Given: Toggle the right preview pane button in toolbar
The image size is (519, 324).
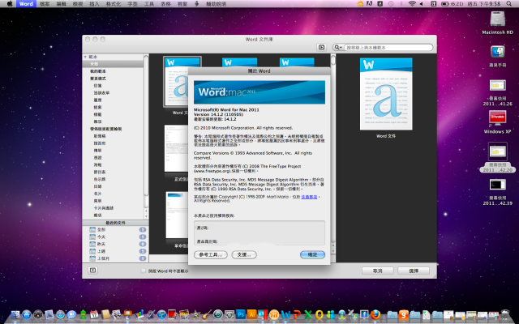Looking at the screenshot, I should 321,47.
